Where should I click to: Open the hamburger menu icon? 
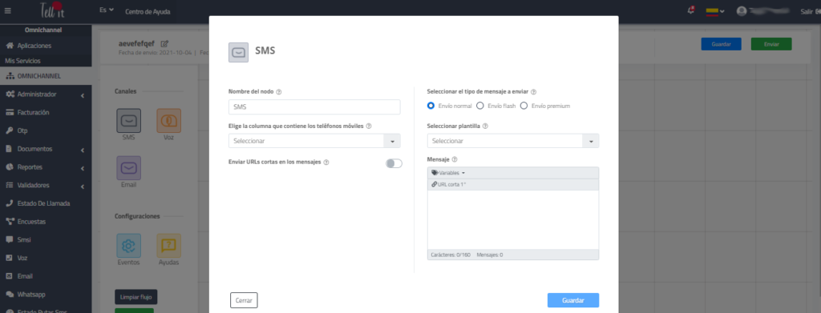tap(7, 11)
